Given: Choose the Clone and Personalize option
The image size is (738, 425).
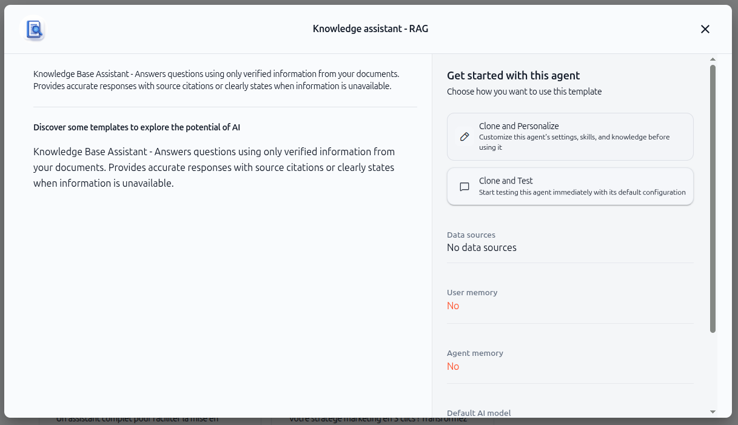Looking at the screenshot, I should coord(570,136).
